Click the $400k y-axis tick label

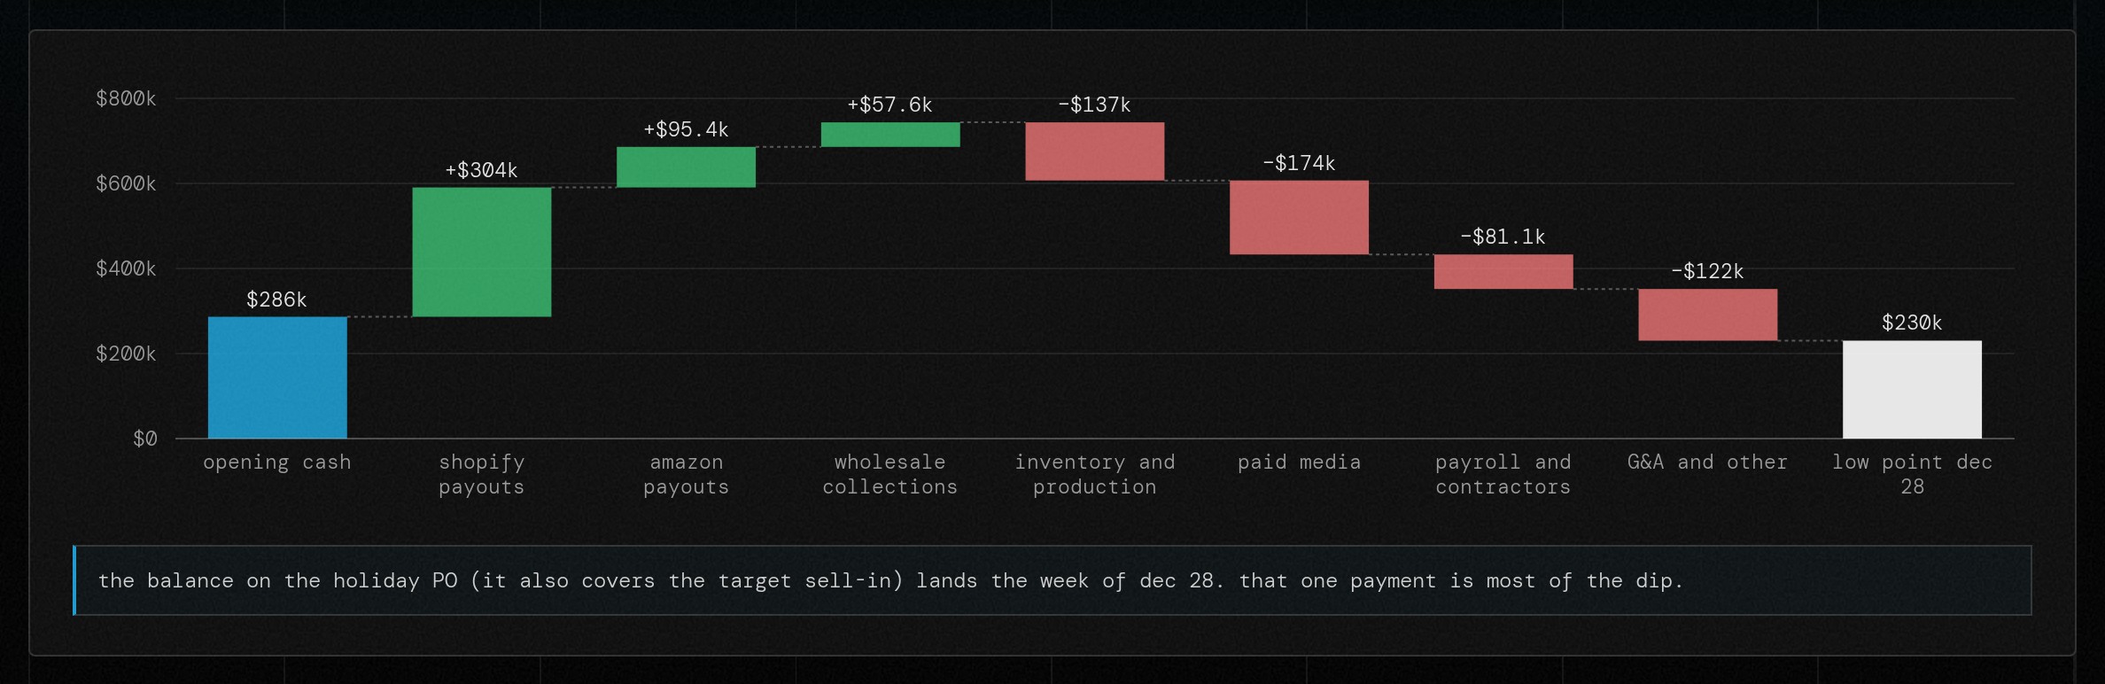point(126,268)
